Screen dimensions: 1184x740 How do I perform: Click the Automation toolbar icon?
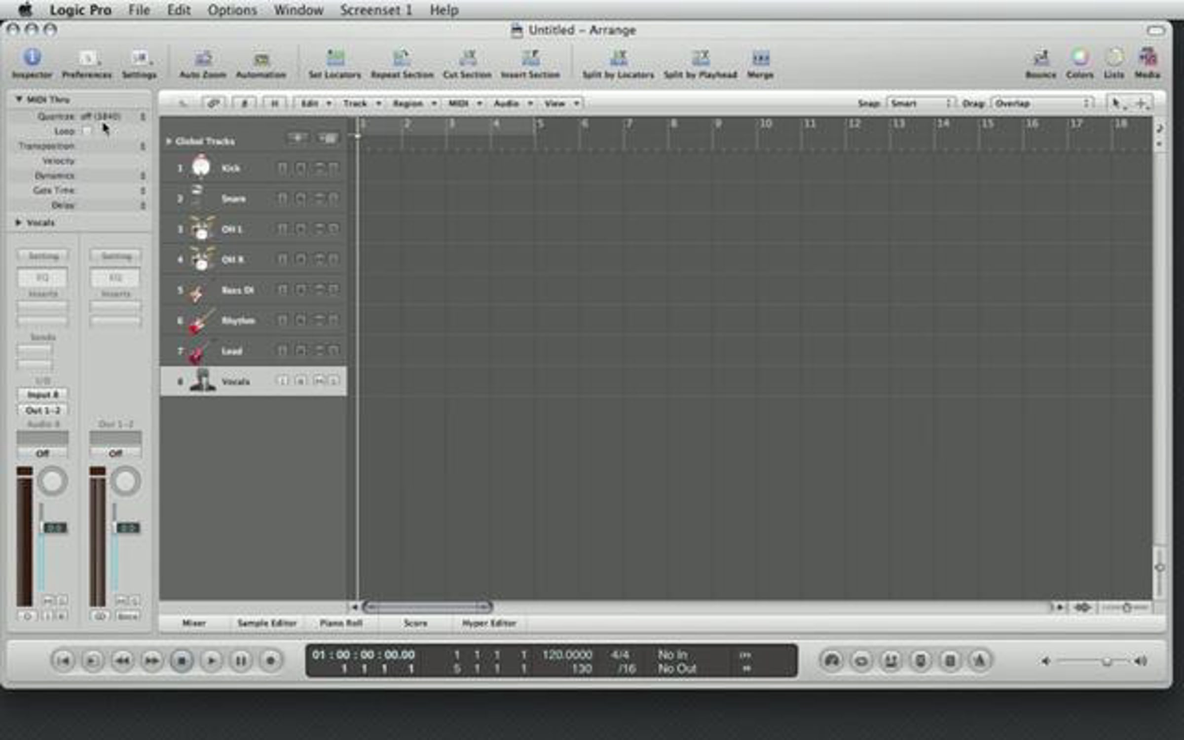tap(261, 59)
